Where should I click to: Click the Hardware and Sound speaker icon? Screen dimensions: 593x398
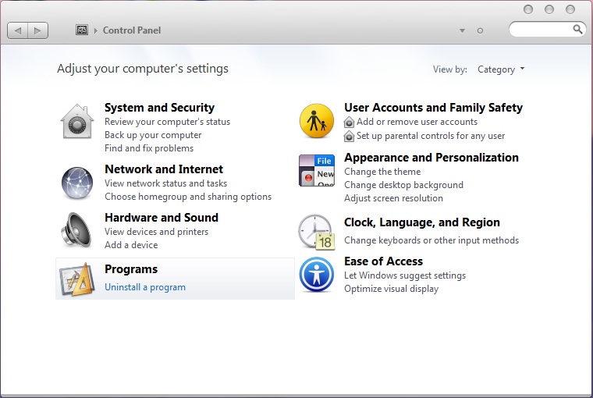point(77,230)
